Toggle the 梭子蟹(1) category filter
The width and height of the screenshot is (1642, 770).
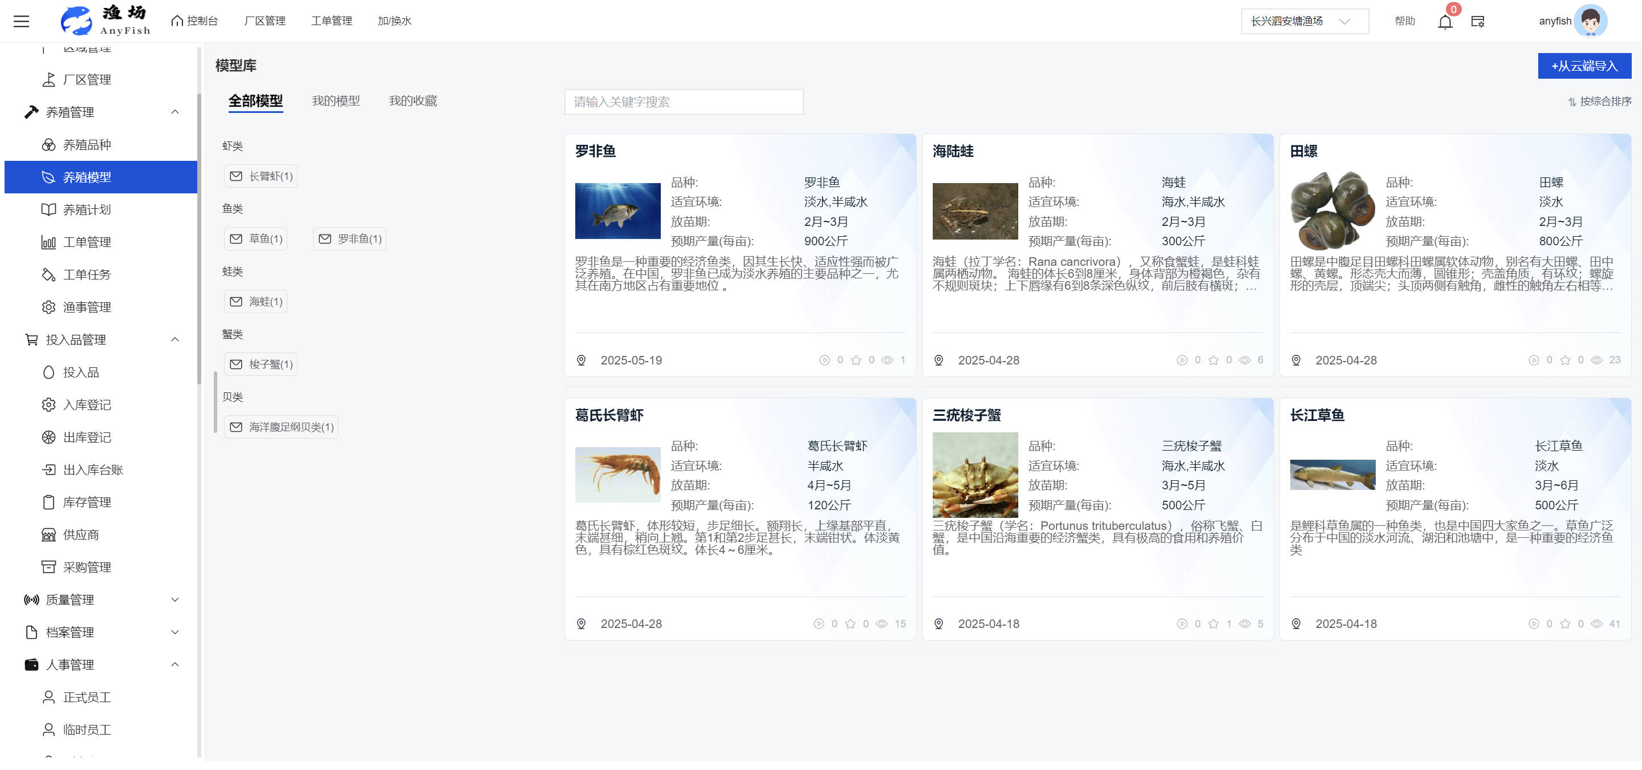coord(261,364)
